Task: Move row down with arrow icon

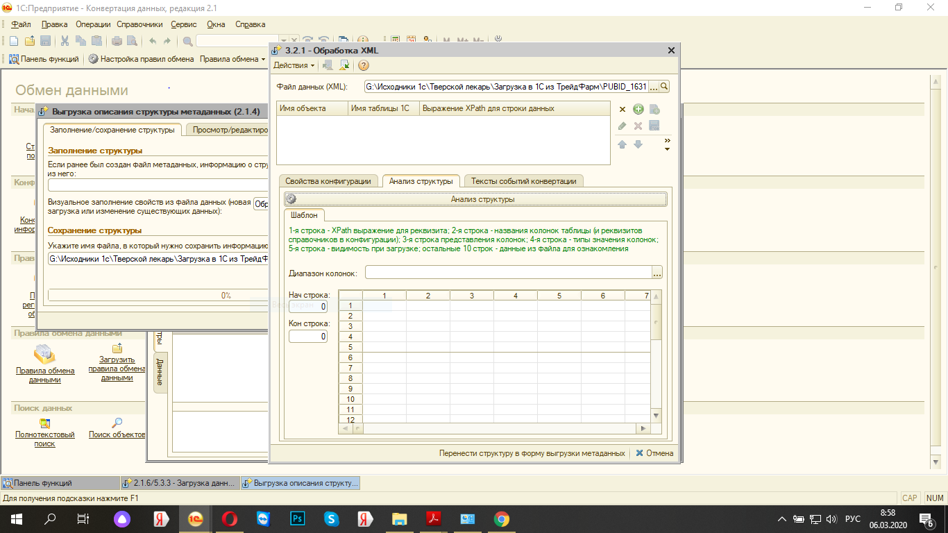Action: tap(638, 144)
